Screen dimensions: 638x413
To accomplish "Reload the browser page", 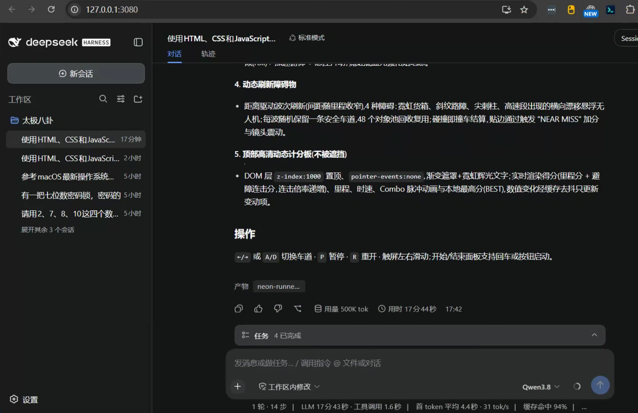I will point(51,9).
